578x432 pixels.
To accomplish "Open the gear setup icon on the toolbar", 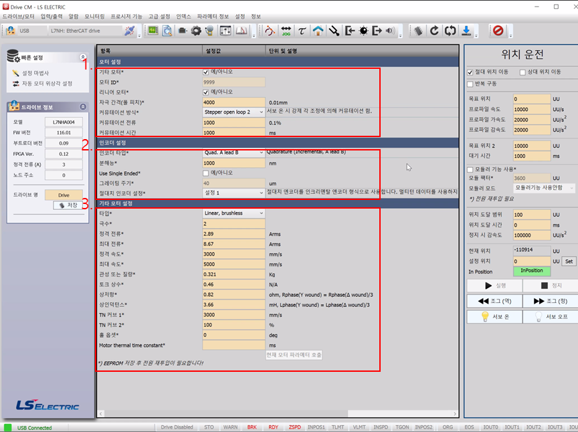I will [x=195, y=31].
